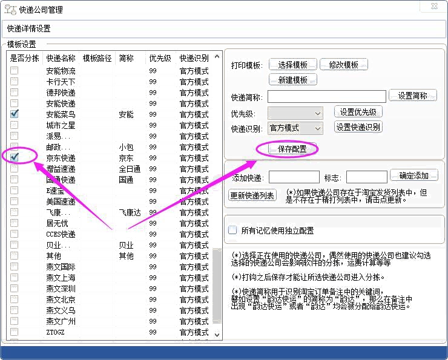Focus the 快递简称 text field
This screenshot has width=448, height=360.
(326, 97)
